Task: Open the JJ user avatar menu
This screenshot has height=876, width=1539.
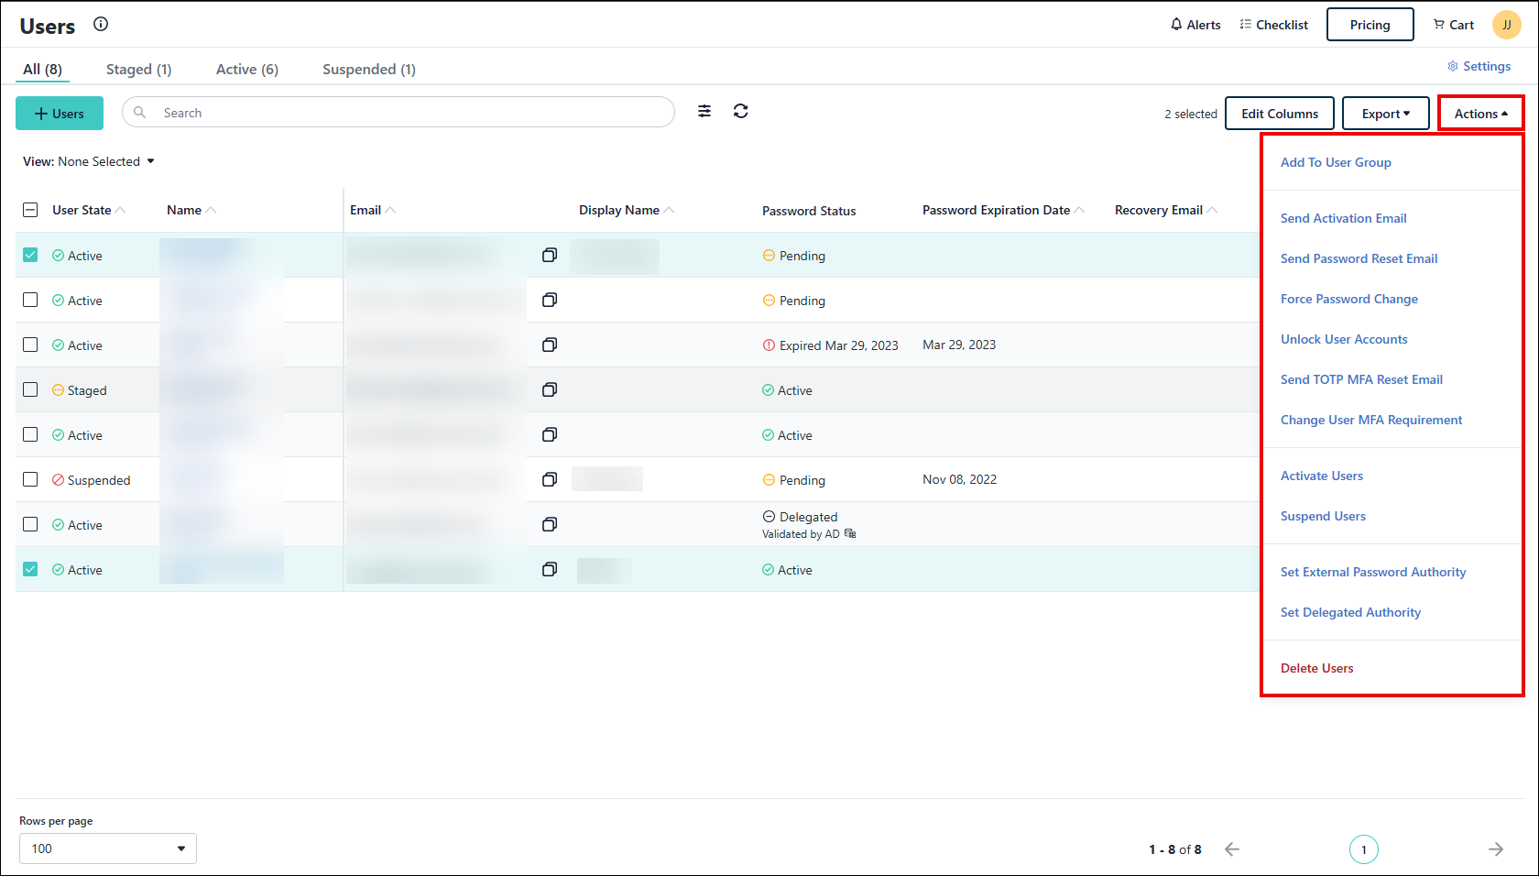Action: (1506, 25)
